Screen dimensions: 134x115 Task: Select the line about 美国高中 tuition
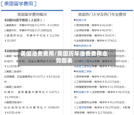click(x=32, y=25)
